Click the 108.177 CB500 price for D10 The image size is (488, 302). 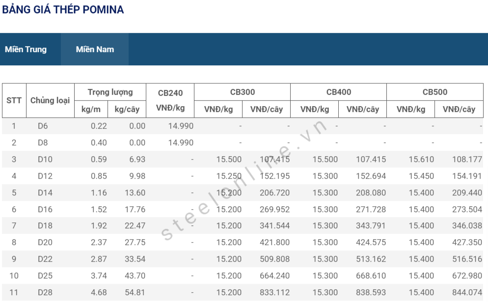467,160
